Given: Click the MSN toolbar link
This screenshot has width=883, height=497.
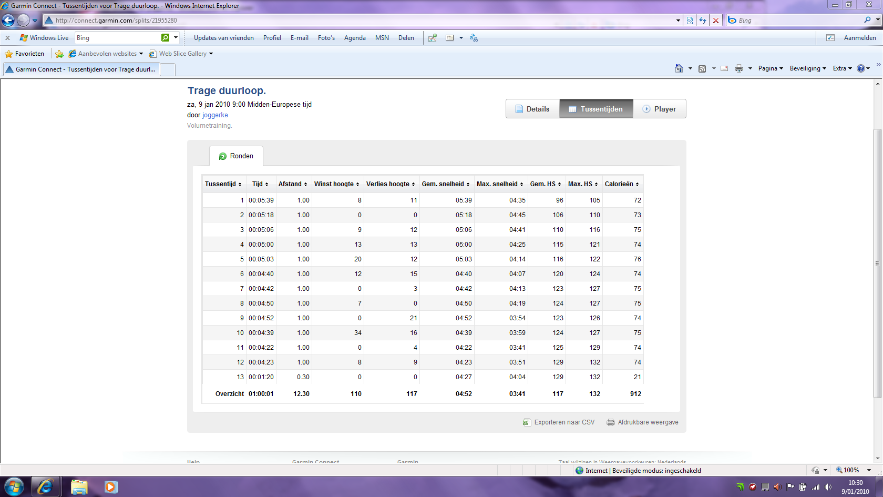Looking at the screenshot, I should [x=382, y=38].
